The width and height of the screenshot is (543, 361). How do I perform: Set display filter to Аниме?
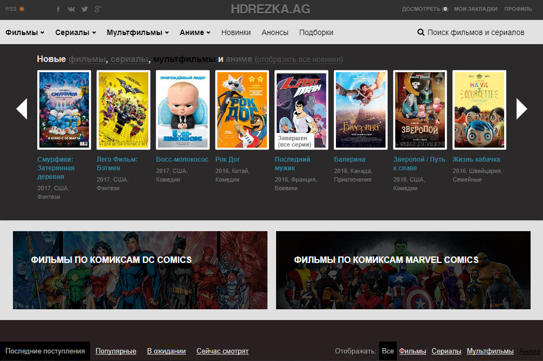(x=530, y=351)
